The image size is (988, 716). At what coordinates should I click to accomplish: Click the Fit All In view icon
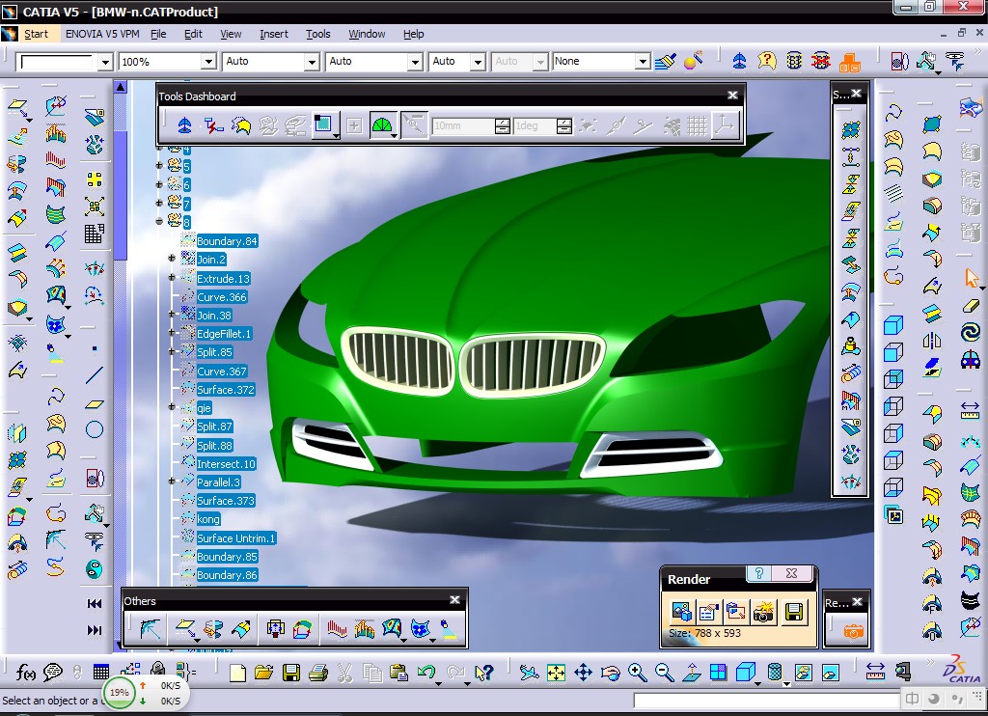[x=556, y=673]
